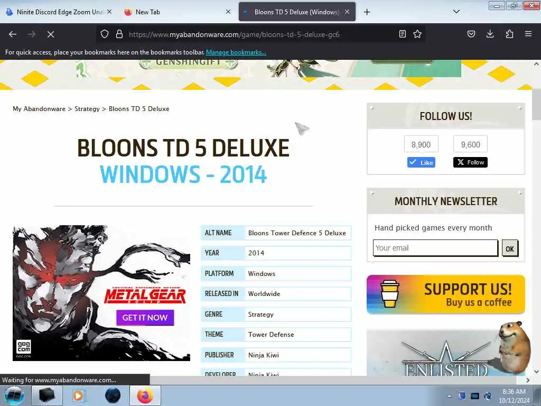
Task: Open the dark globe taskbar icon
Action: point(113,395)
